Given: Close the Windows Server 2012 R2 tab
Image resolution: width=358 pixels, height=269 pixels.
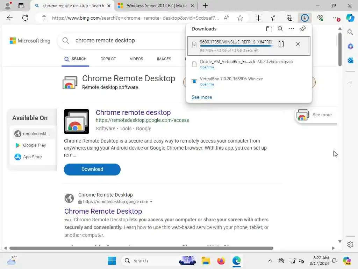Looking at the screenshot, I should pos(193,6).
